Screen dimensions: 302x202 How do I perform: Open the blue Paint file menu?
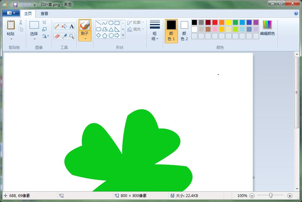point(11,13)
